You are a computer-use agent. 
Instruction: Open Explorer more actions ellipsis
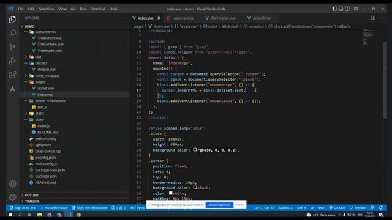(x=123, y=18)
